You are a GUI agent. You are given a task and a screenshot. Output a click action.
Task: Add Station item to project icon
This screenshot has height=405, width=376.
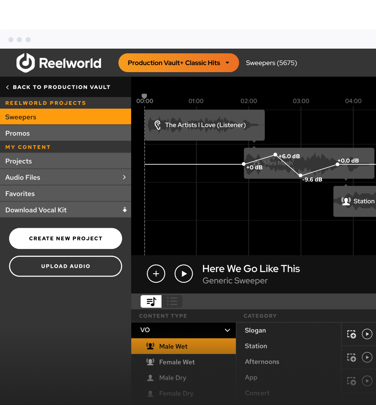(x=351, y=357)
